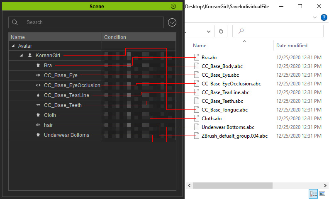Select CC_Base_Eye.abc file
This screenshot has width=329, height=199.
click(x=220, y=75)
